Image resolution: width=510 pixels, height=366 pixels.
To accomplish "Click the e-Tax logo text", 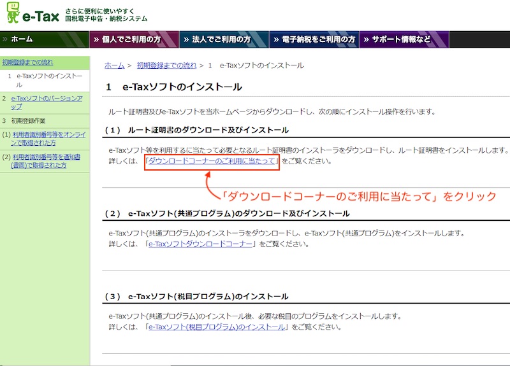I will (41, 17).
